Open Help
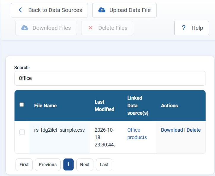 [192, 28]
